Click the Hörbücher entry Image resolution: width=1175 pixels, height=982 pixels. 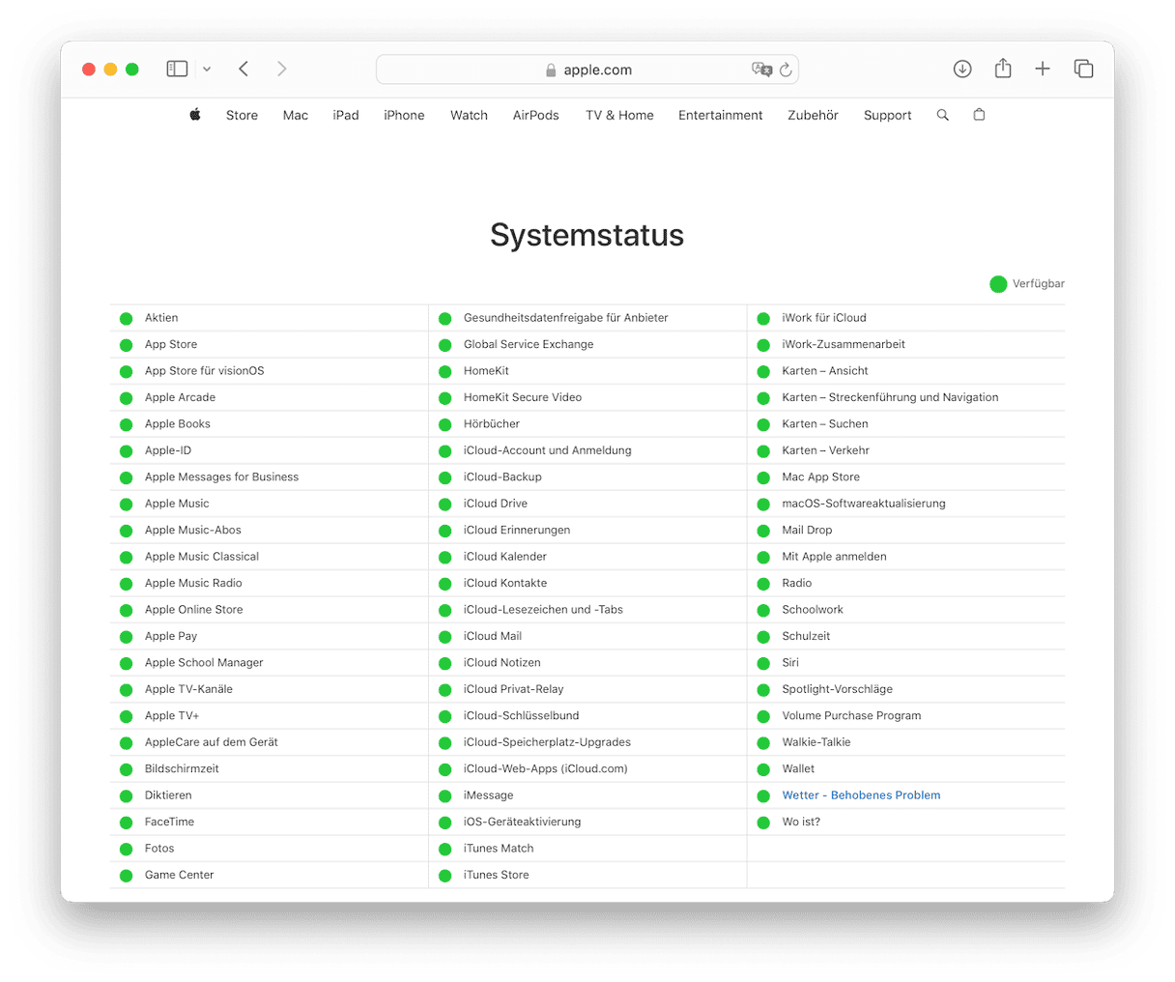pyautogui.click(x=492, y=424)
